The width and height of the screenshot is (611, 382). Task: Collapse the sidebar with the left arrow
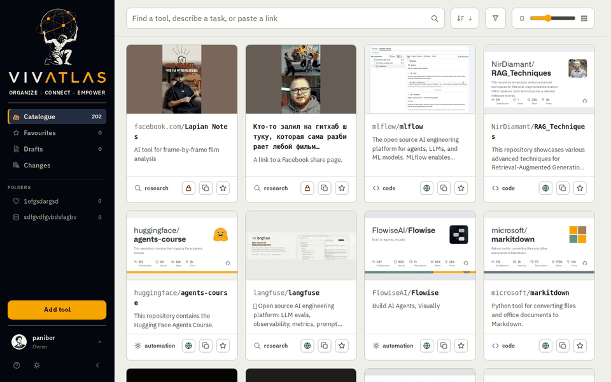pos(97,365)
